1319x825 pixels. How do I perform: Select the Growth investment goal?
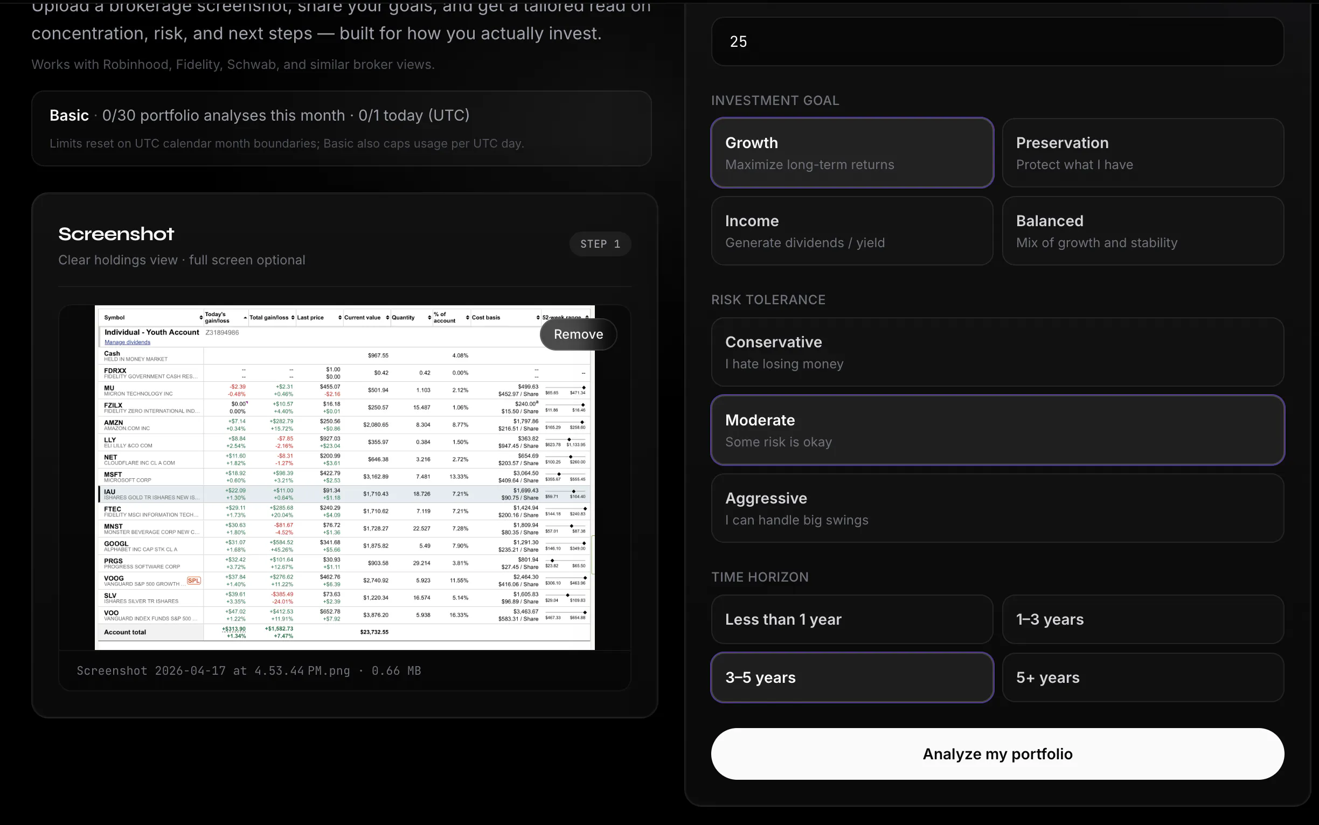(x=852, y=153)
